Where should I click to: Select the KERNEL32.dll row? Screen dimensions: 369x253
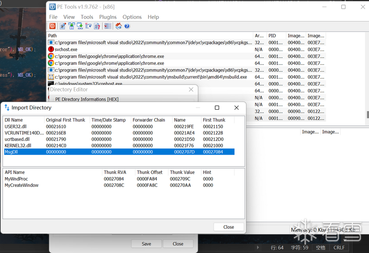coord(119,146)
